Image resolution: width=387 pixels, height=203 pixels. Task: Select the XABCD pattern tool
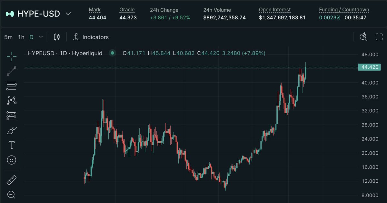tap(11, 100)
